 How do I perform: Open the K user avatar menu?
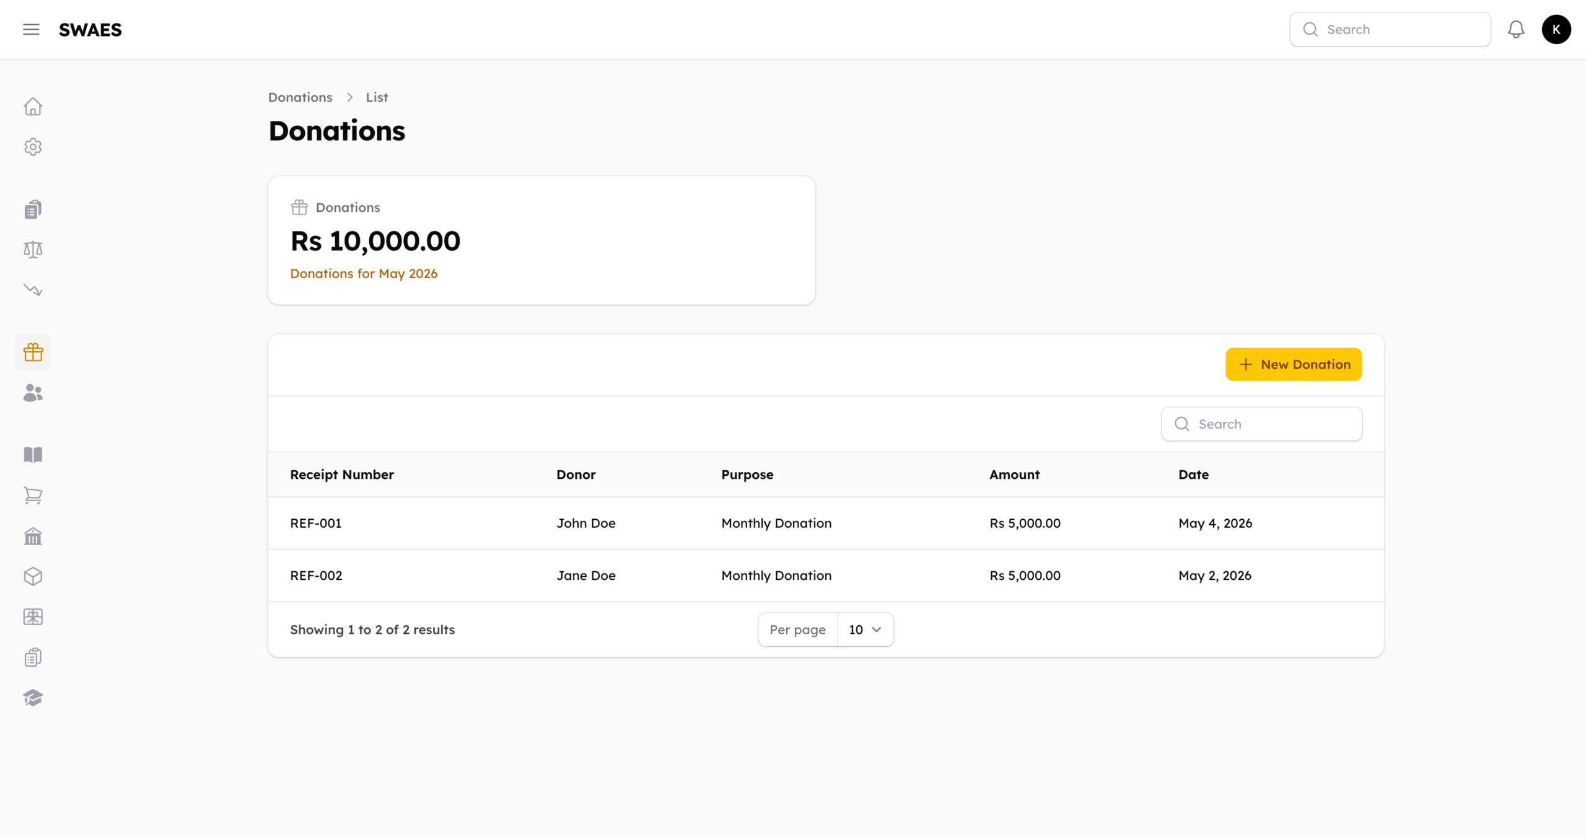pos(1556,29)
